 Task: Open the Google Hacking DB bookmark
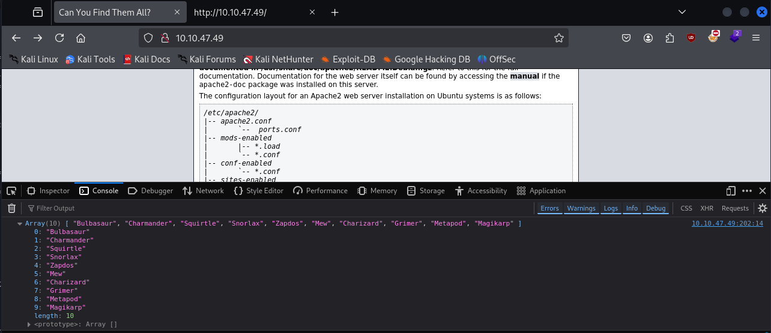[426, 59]
